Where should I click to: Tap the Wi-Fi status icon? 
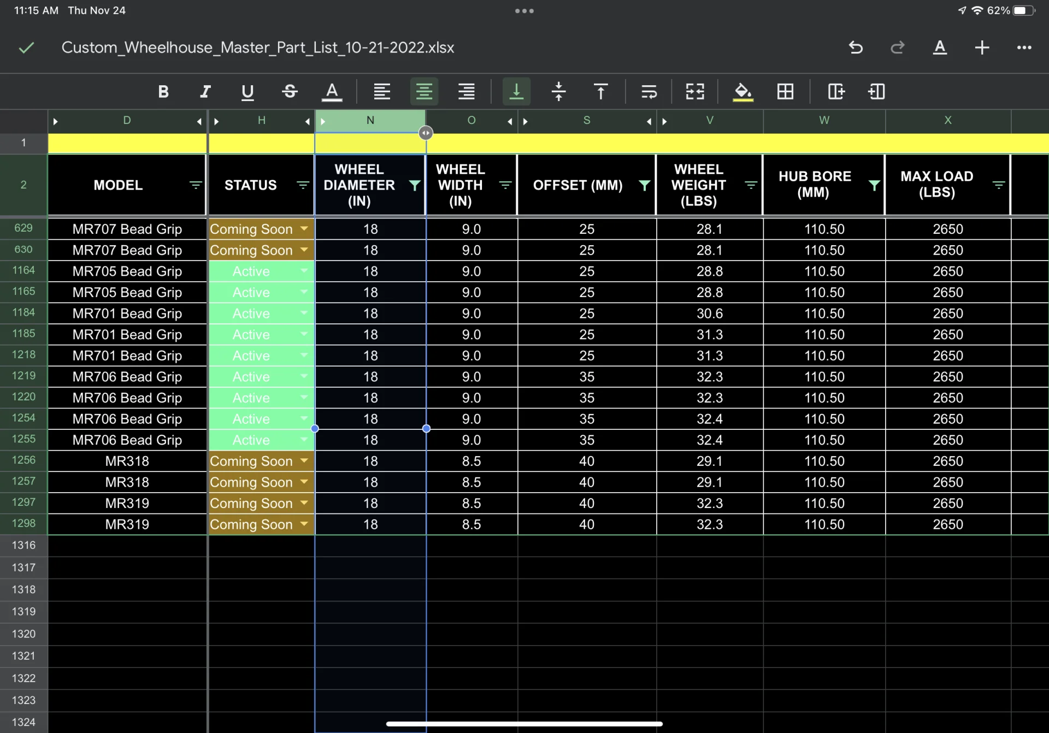pos(977,11)
